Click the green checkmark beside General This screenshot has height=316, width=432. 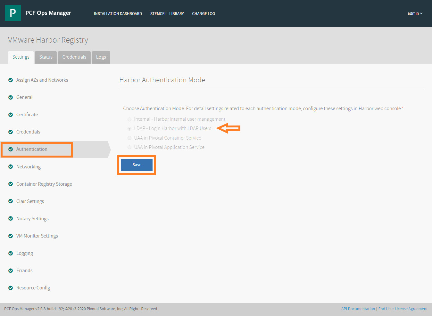point(11,97)
